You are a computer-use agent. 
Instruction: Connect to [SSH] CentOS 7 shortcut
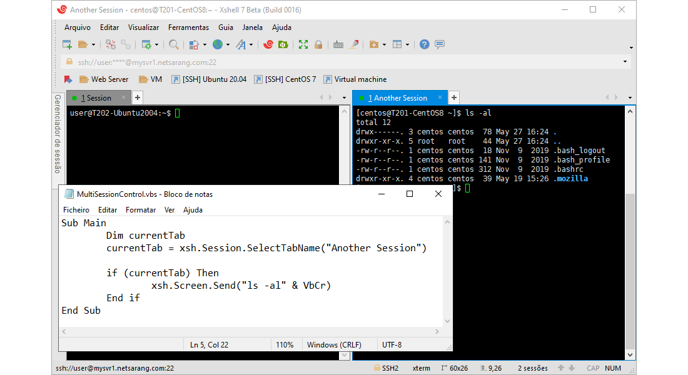285,79
